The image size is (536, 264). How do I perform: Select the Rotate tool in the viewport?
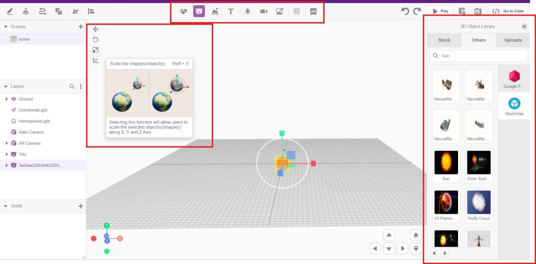pos(95,40)
